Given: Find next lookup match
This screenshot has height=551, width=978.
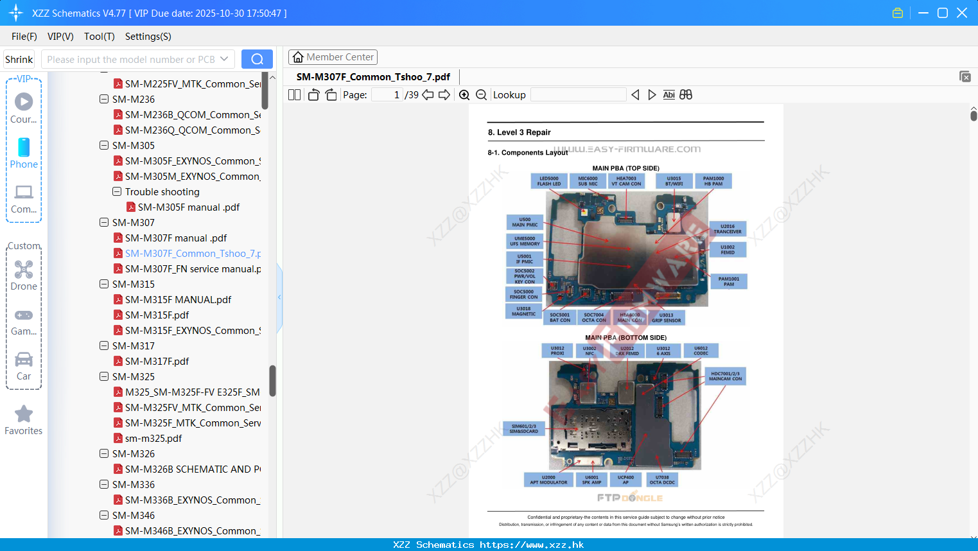Looking at the screenshot, I should coord(652,95).
